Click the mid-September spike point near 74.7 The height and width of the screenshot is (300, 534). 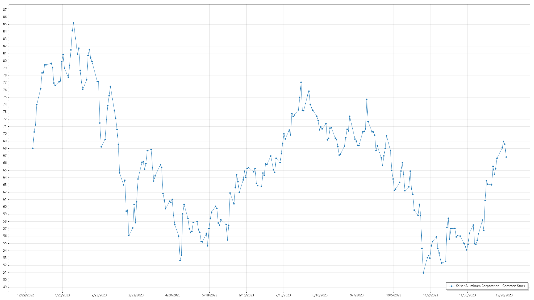pyautogui.click(x=367, y=99)
